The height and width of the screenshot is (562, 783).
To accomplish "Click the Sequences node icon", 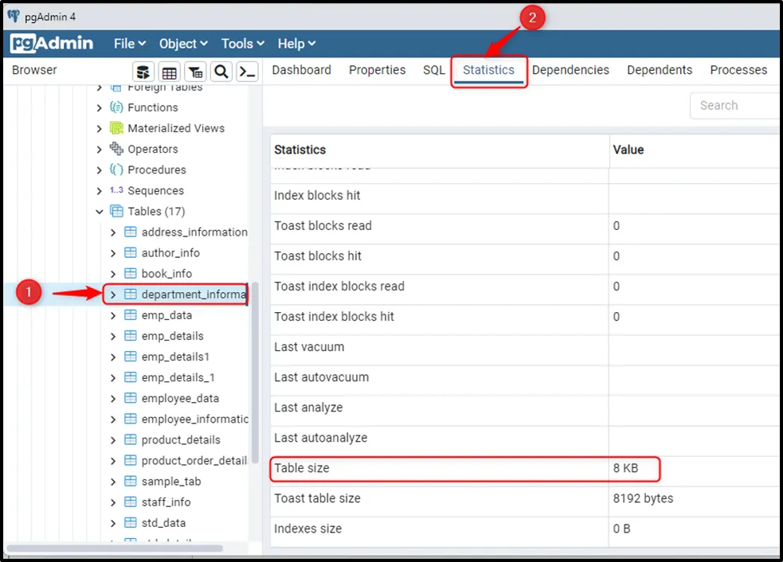I will point(116,191).
